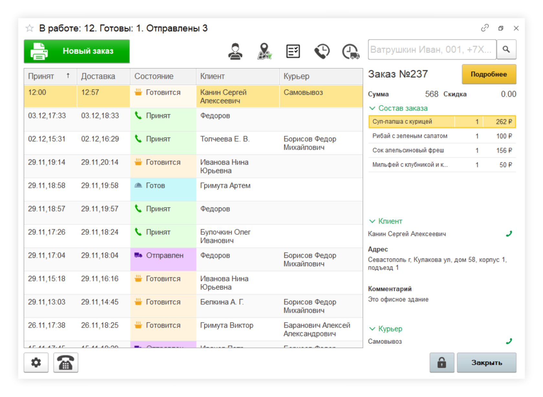The image size is (543, 397).
Task: Sort by the Клиент column header
Action: coord(238,76)
